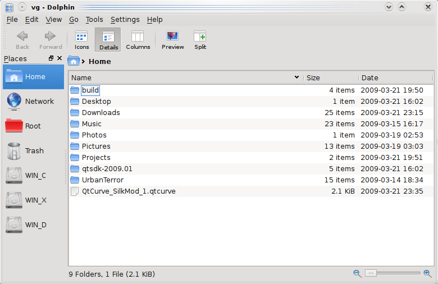Select the Projects folder icon
The image size is (438, 284).
pyautogui.click(x=75, y=158)
